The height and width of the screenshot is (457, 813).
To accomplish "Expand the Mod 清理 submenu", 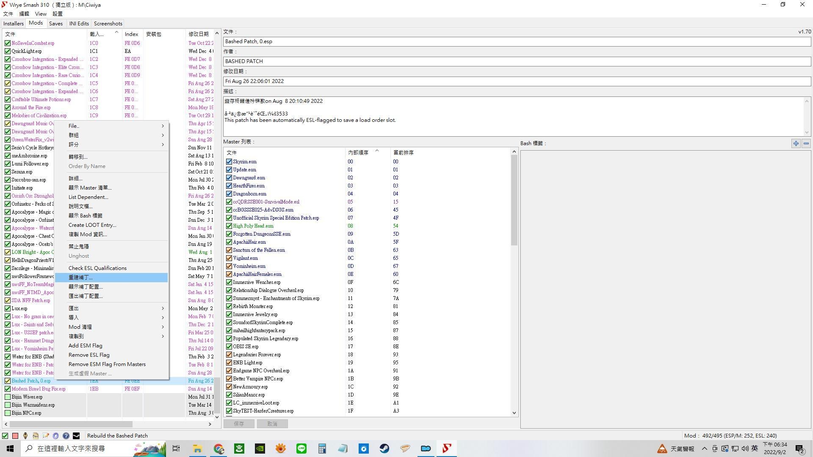I will pyautogui.click(x=112, y=327).
